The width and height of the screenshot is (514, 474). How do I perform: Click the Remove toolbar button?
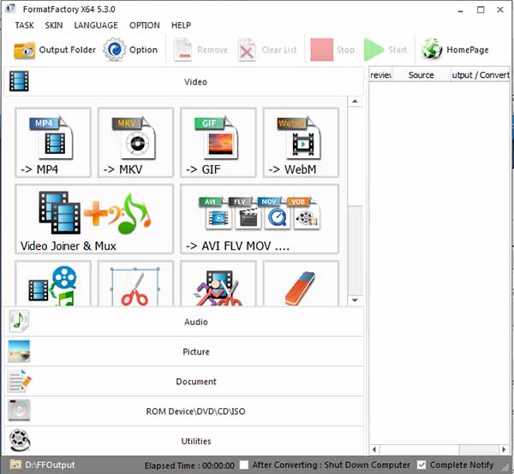pos(200,50)
